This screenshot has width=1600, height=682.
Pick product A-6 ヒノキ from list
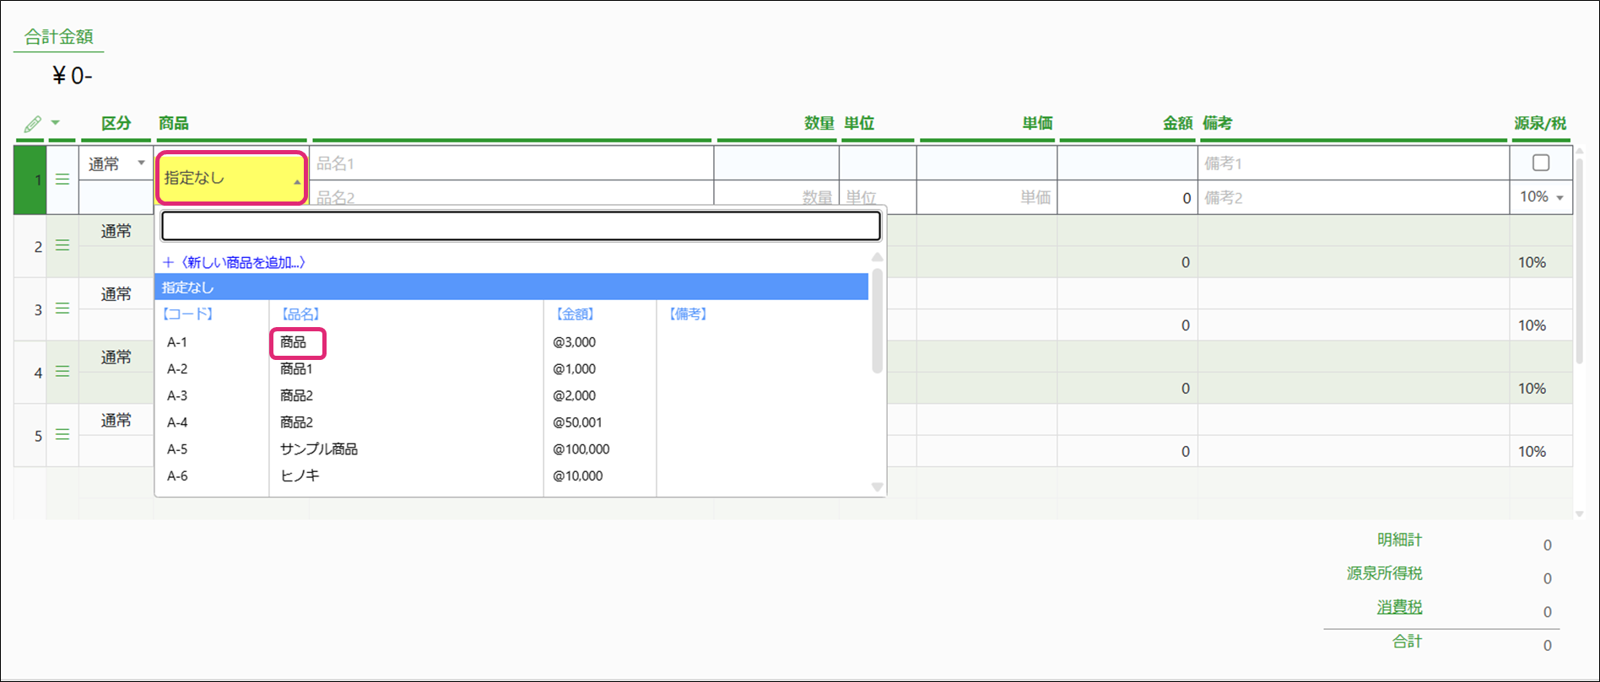click(x=300, y=476)
